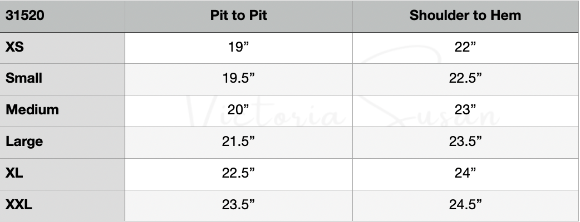
Task: Select the Shoulder to Hem column header
Action: pyautogui.click(x=465, y=16)
